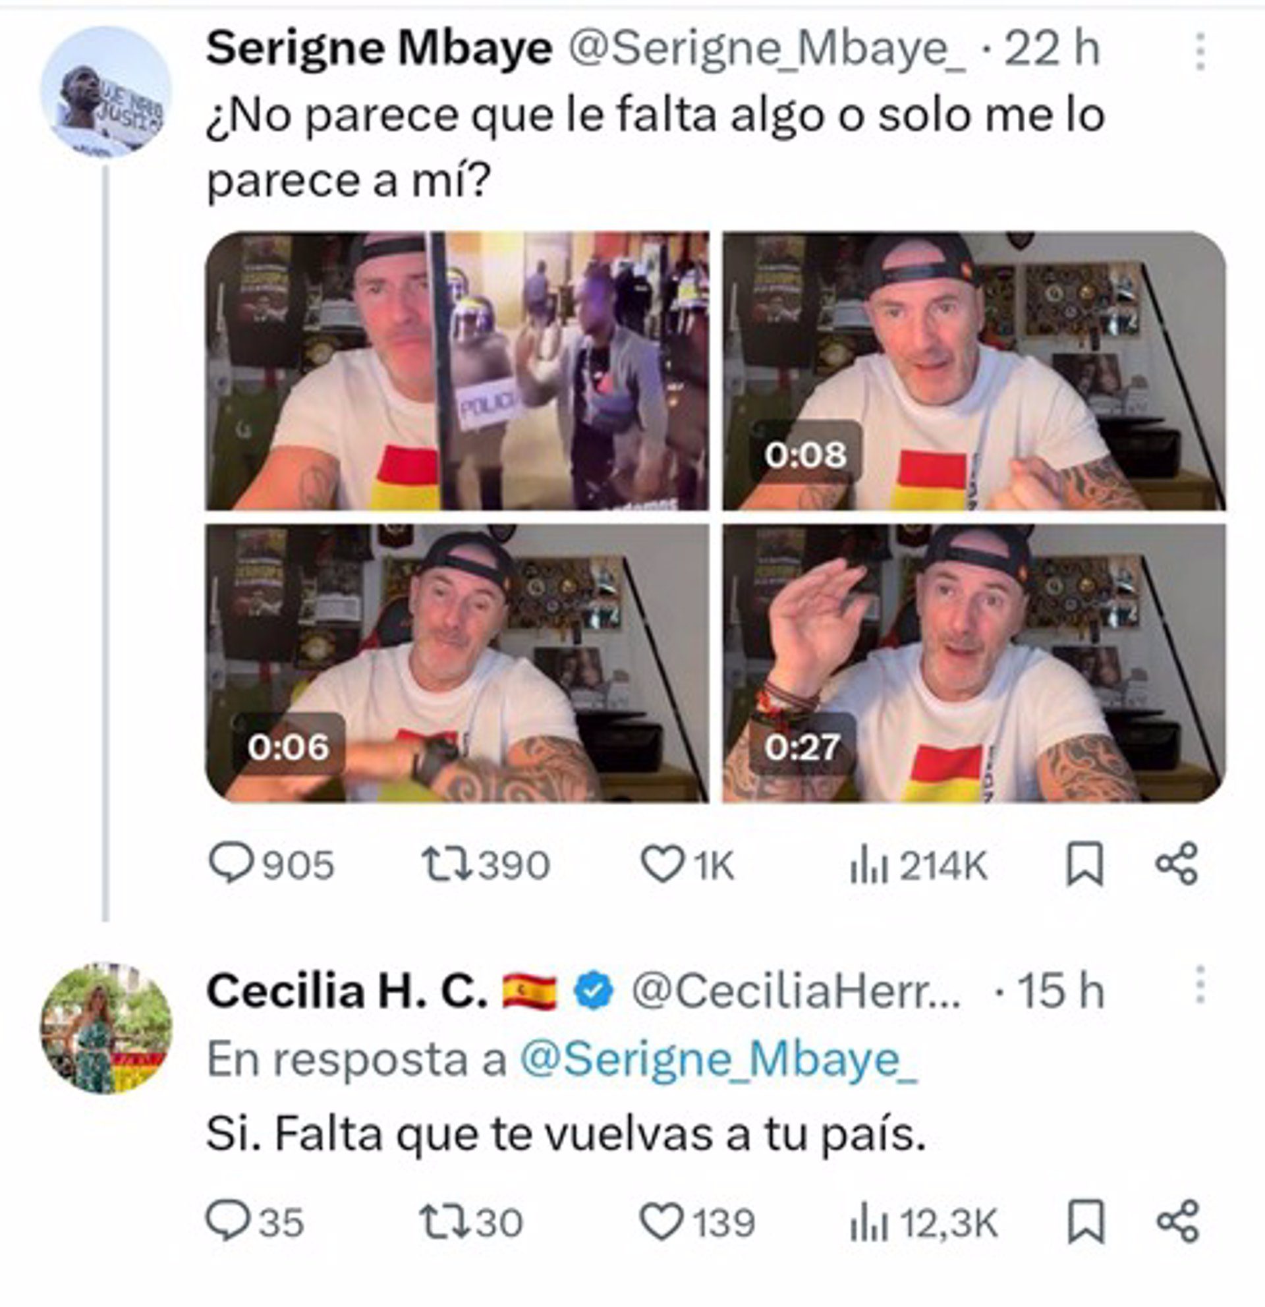Open Cecilia H. C.'s profile name
Image resolution: width=1265 pixels, height=1307 pixels.
[347, 991]
